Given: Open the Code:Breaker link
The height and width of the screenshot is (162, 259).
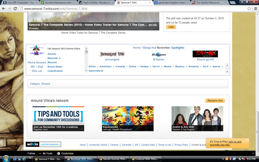Looking at the screenshot, I should tap(55, 71).
